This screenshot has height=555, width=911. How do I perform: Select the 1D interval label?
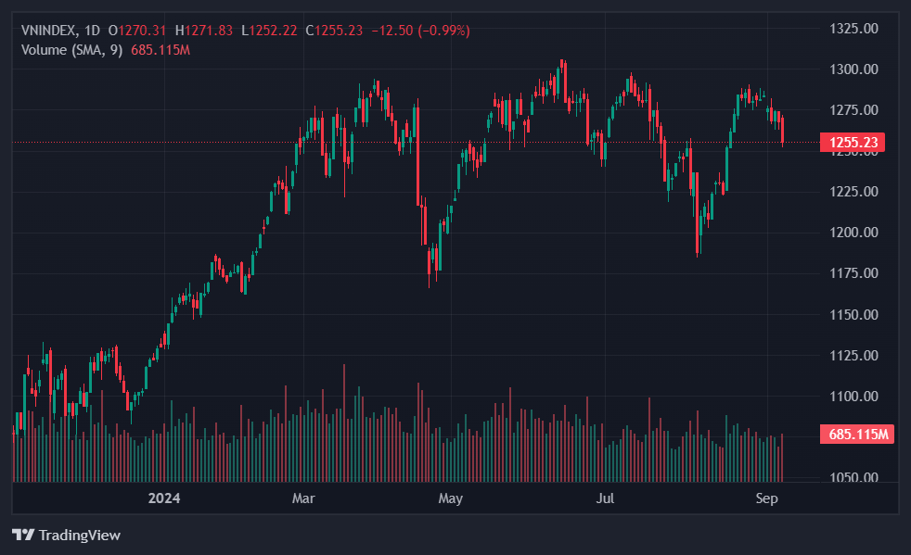pyautogui.click(x=92, y=31)
